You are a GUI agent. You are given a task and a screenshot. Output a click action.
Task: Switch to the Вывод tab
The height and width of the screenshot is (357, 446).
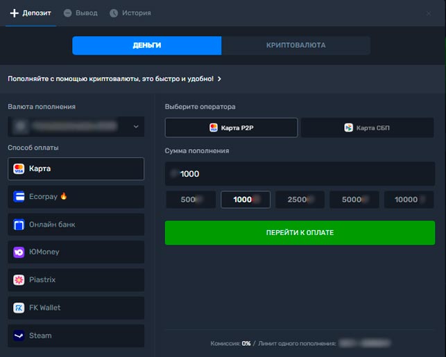tap(80, 13)
